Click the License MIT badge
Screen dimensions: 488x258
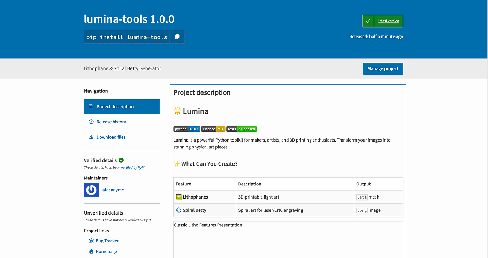pos(213,129)
